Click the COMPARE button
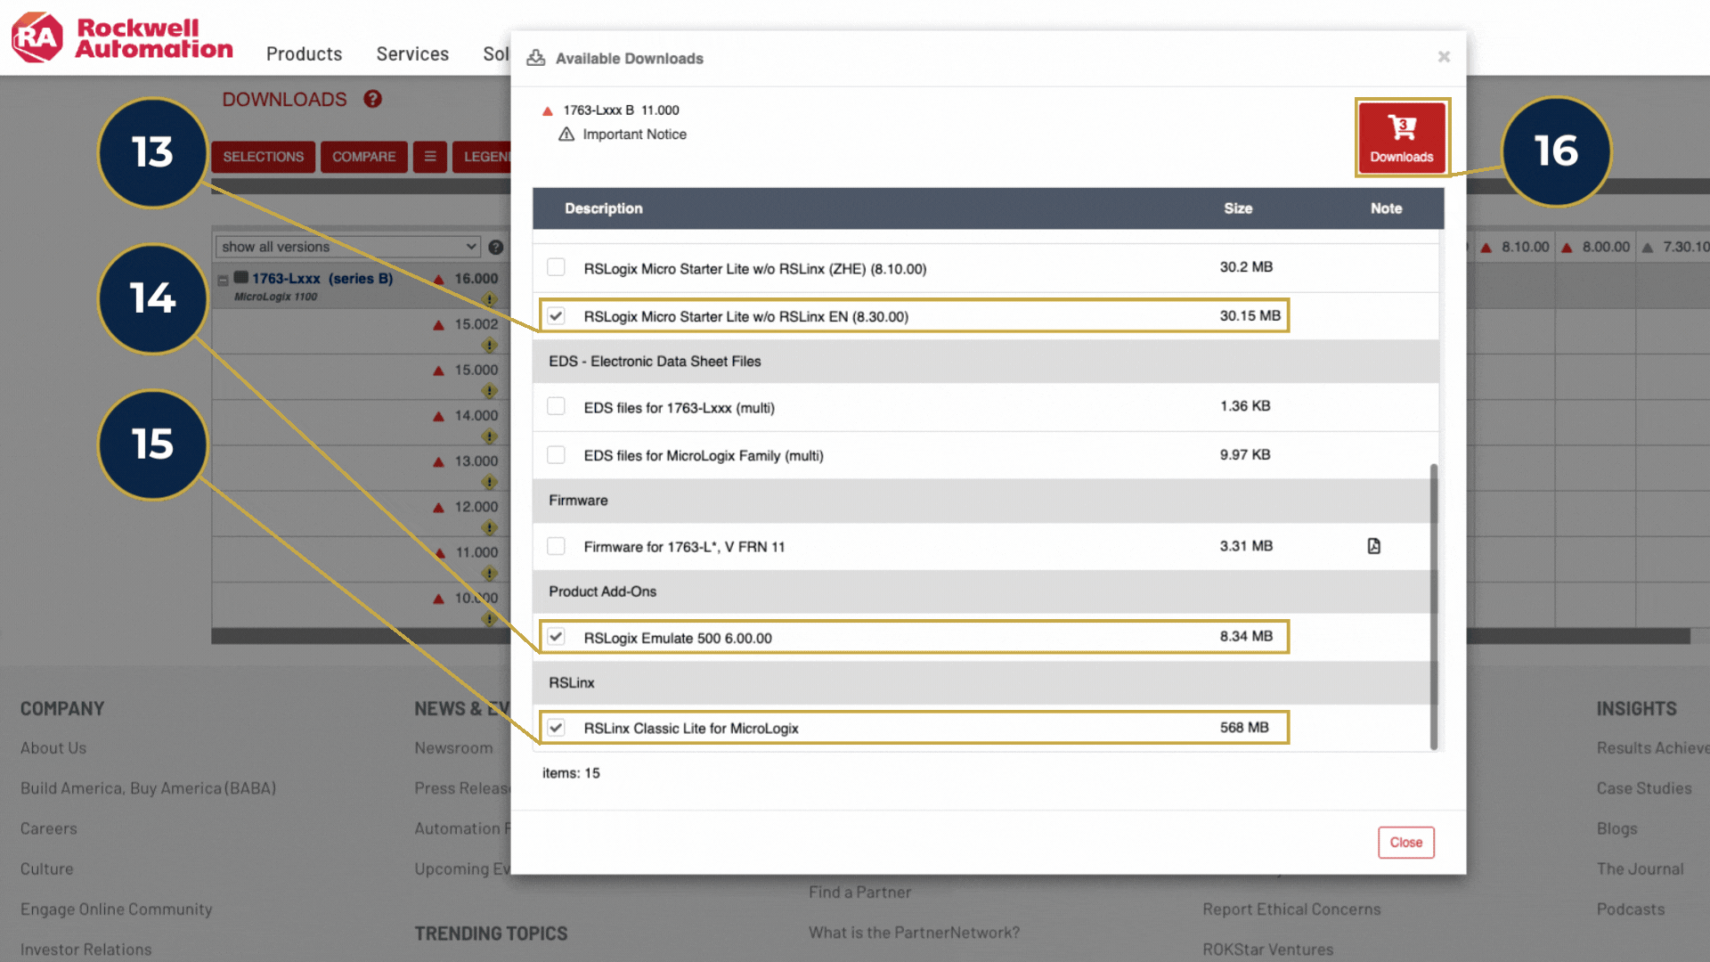Screen dimensions: 1710x962 pyautogui.click(x=363, y=157)
